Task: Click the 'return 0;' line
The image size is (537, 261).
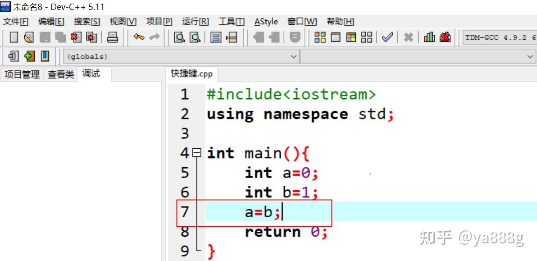Action: pos(287,232)
